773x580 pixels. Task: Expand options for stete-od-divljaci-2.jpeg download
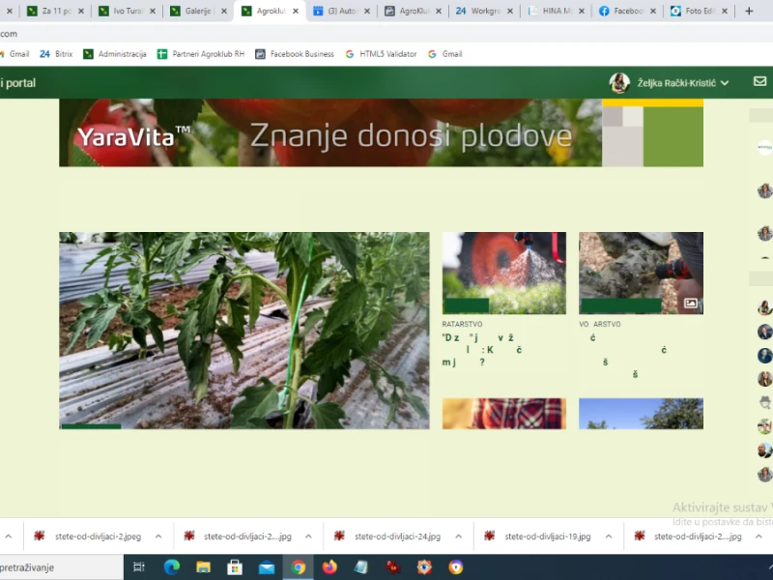(158, 536)
